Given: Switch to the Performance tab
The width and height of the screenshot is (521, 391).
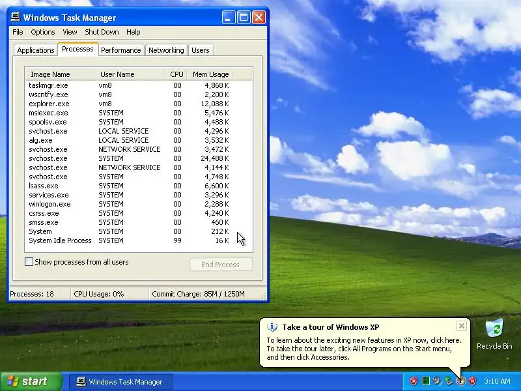Looking at the screenshot, I should click(121, 50).
